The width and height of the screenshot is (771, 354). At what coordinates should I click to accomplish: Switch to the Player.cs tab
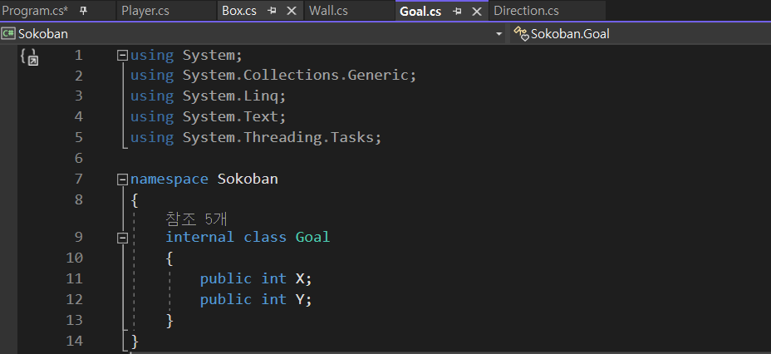[145, 11]
